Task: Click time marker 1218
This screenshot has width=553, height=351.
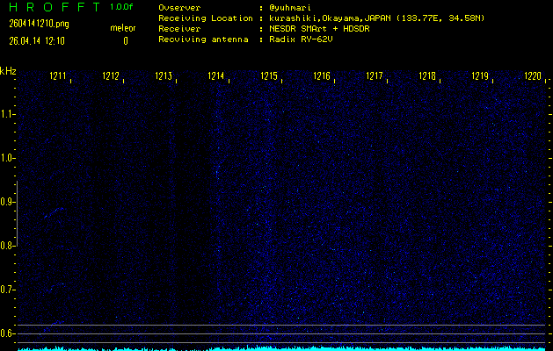Action: 427,76
